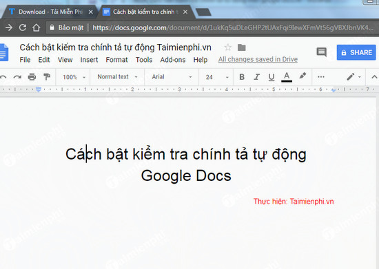
Task: Open the Add-ons menu
Action: click(x=173, y=60)
